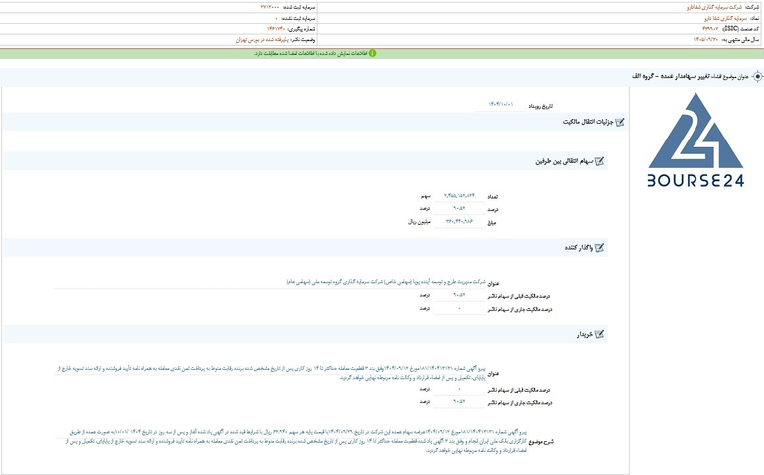Image resolution: width=764 pixels, height=475 pixels.
Task: Click the سهام انتقالی بین طرفین section heading
Action: (x=564, y=161)
